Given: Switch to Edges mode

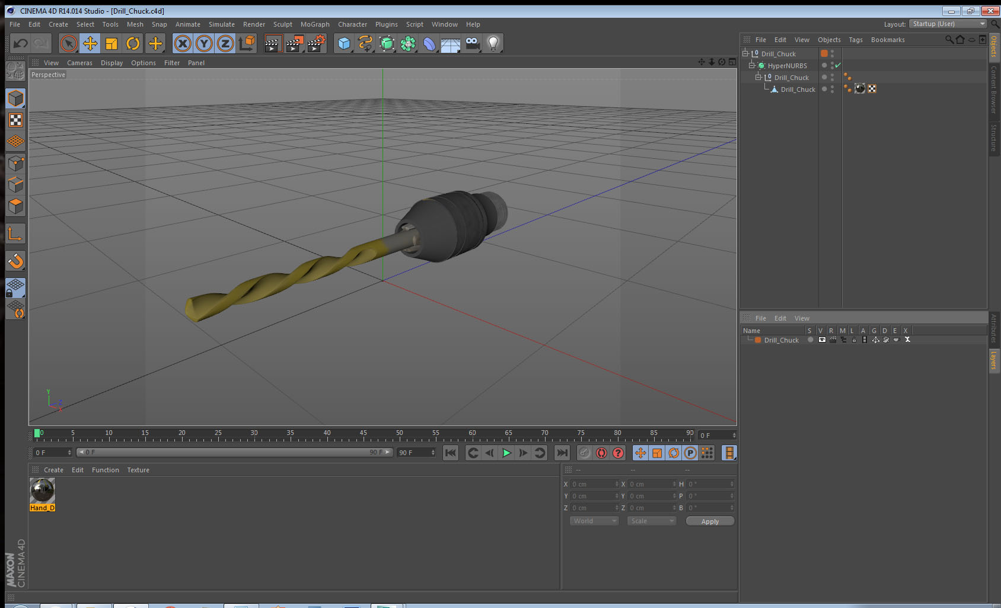Looking at the screenshot, I should pos(15,184).
